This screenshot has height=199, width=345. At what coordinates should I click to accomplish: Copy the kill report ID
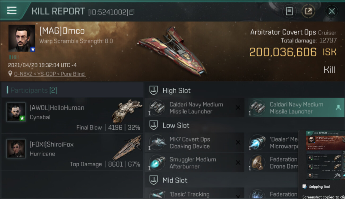pos(132,12)
